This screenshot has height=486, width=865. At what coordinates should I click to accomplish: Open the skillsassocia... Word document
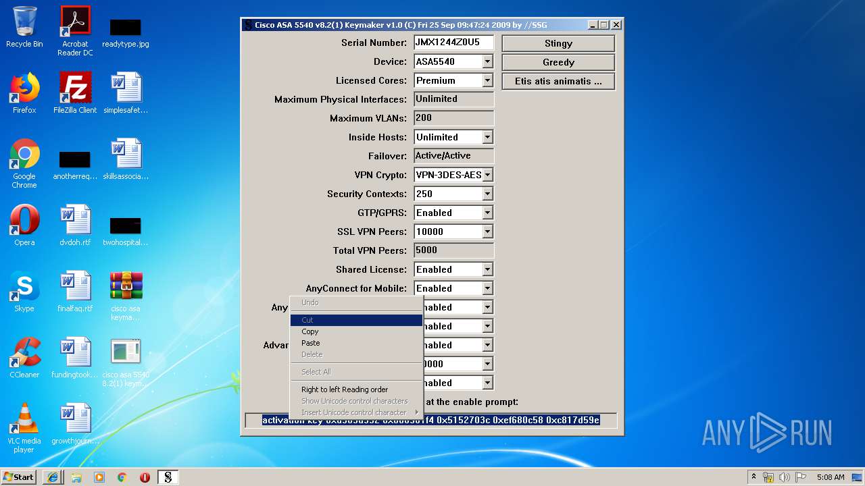pyautogui.click(x=126, y=160)
